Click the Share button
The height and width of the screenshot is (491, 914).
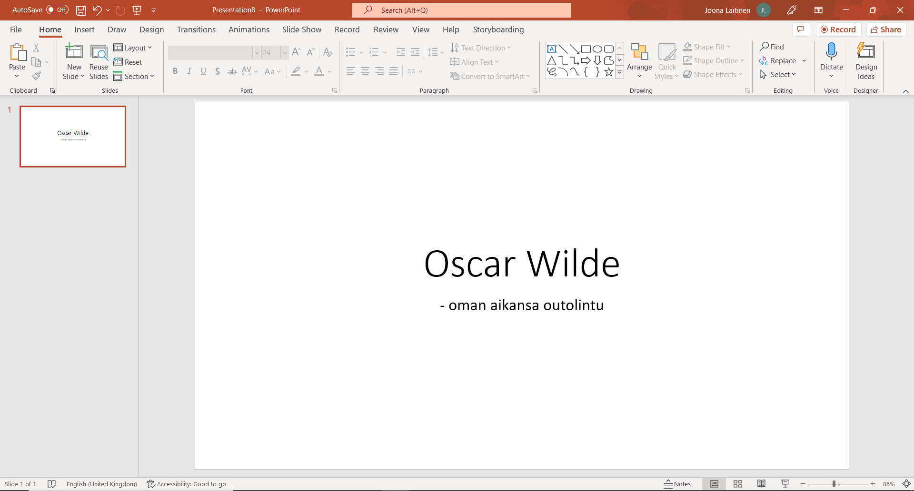point(886,29)
